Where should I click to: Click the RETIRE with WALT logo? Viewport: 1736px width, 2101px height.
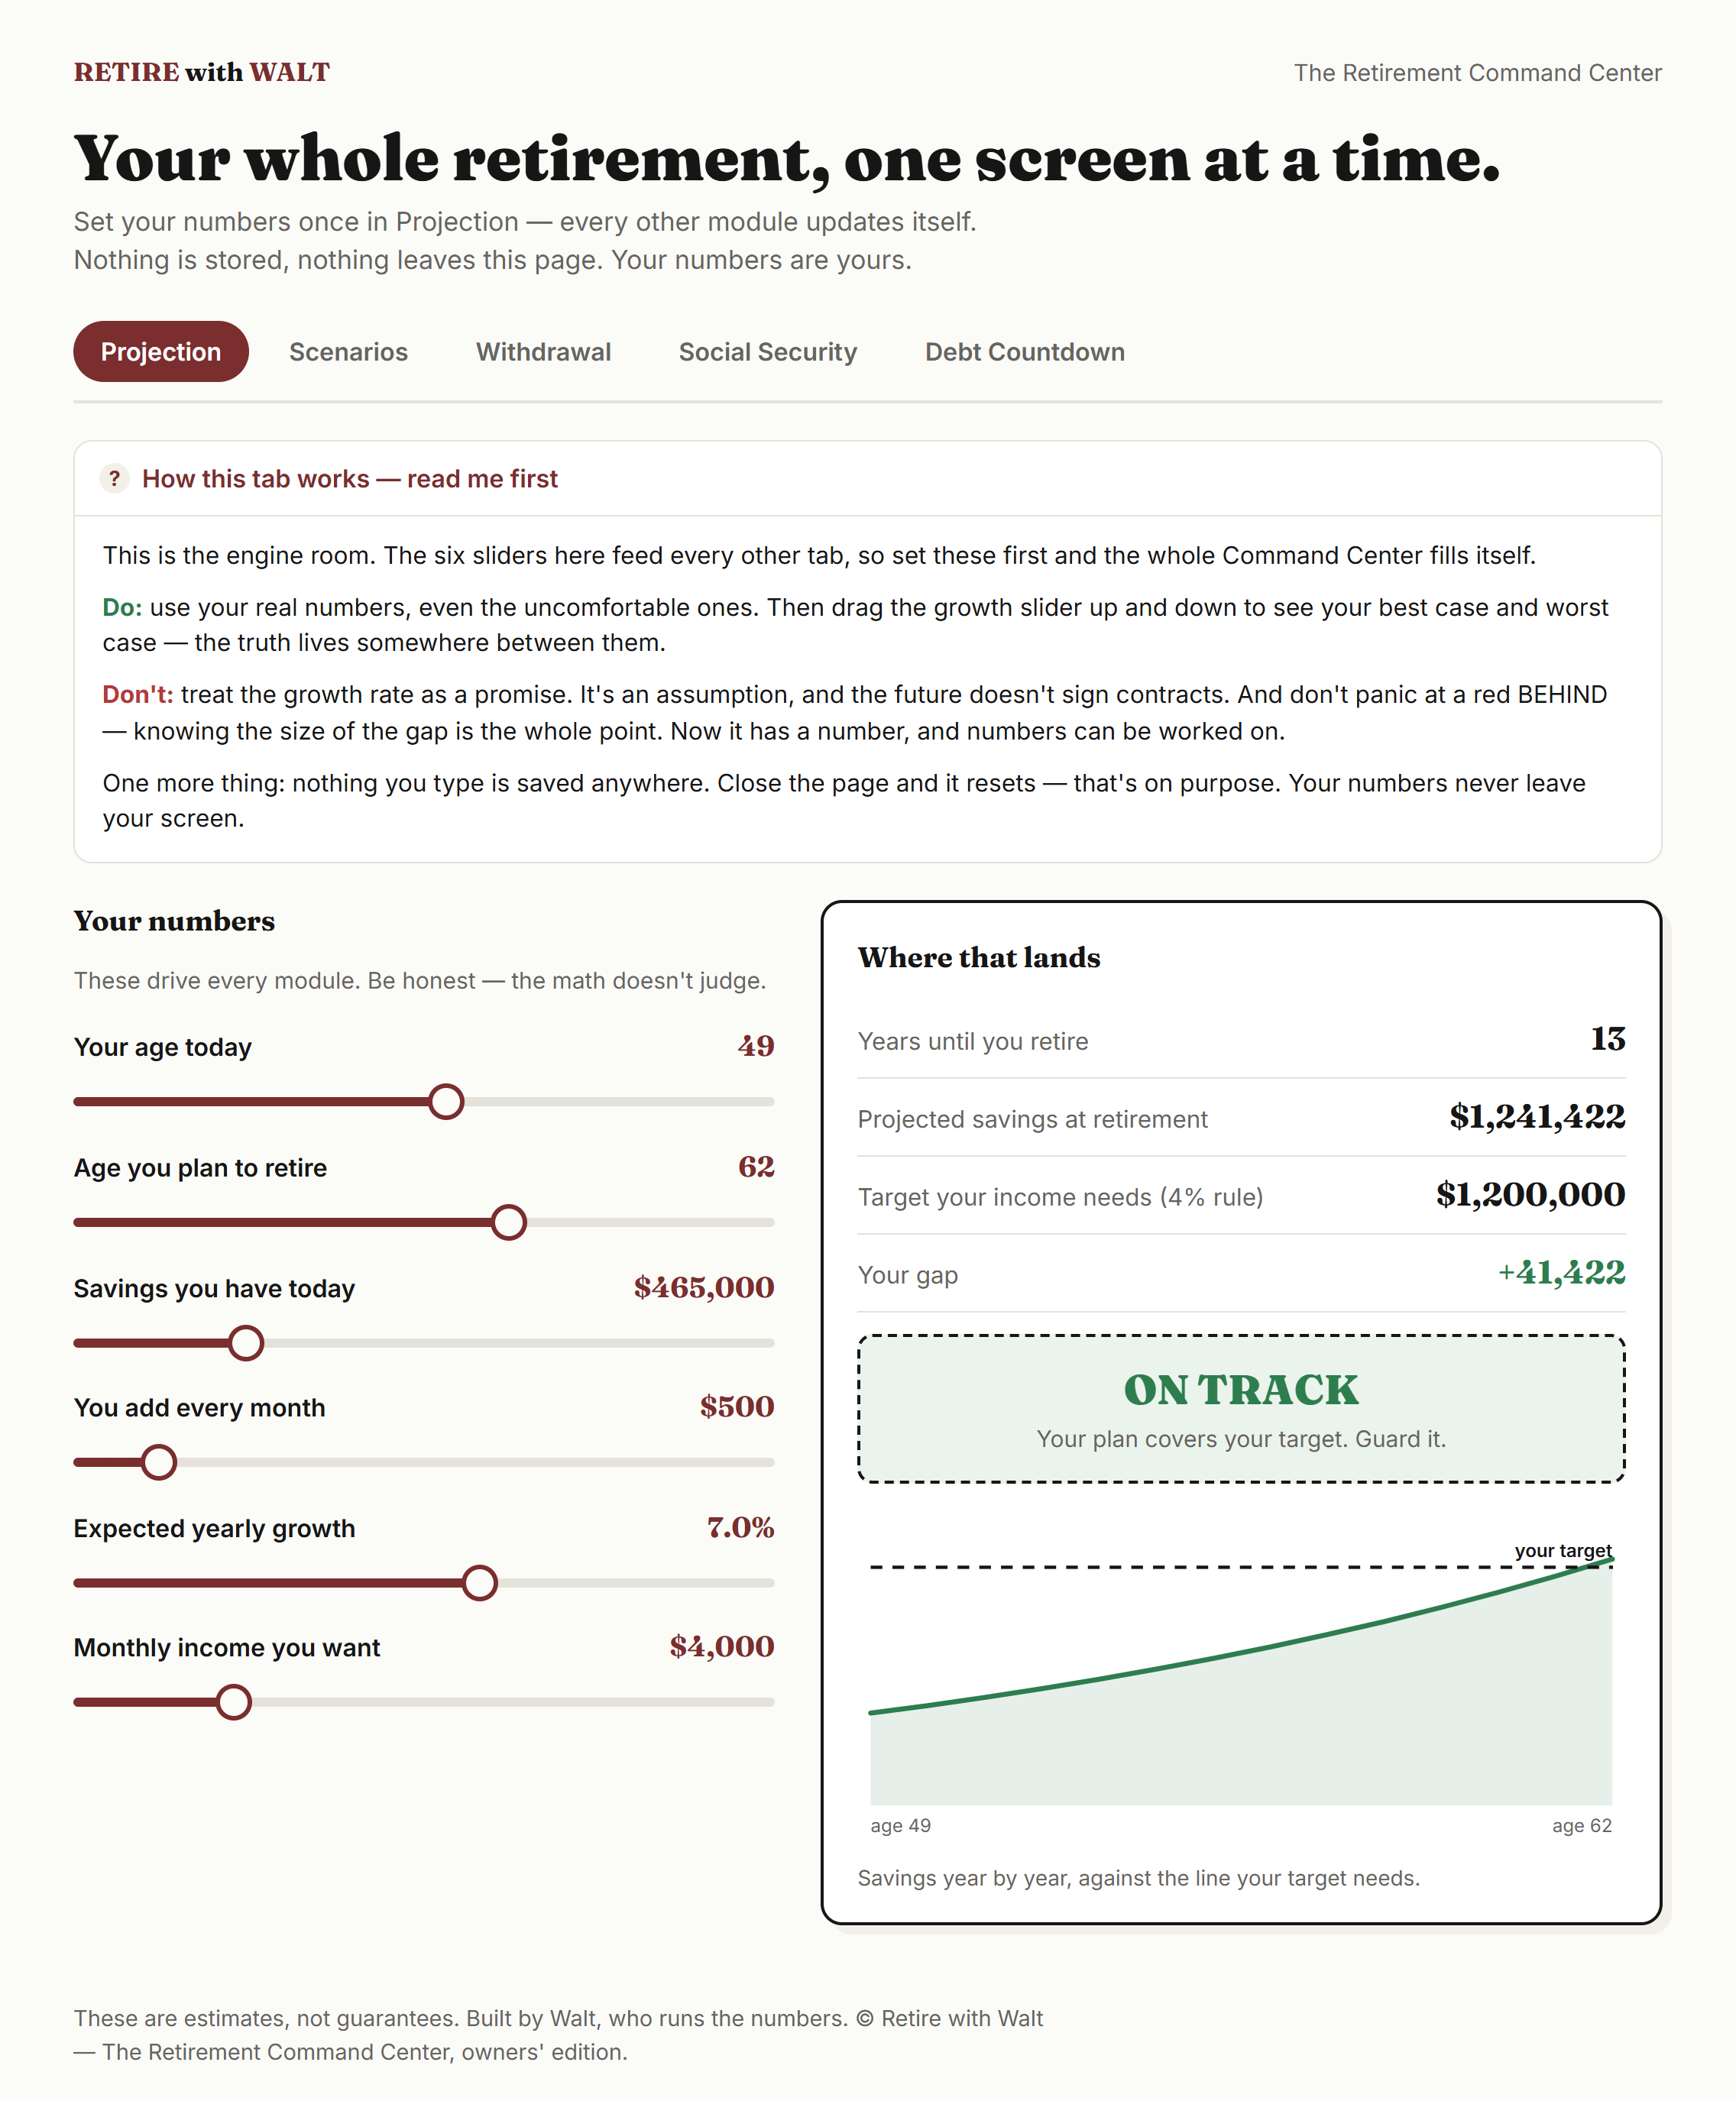202,72
